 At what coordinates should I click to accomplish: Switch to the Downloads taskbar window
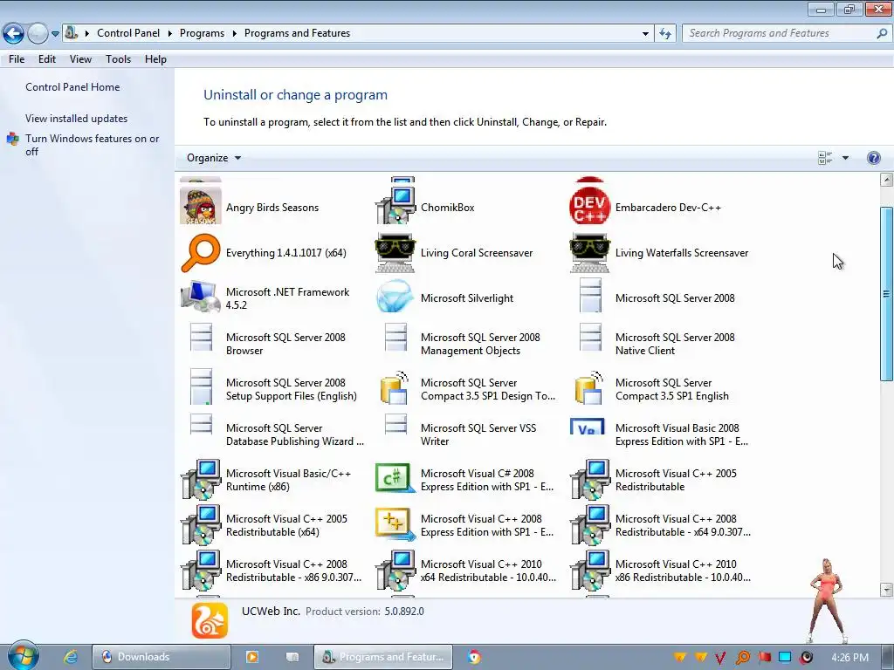click(162, 657)
